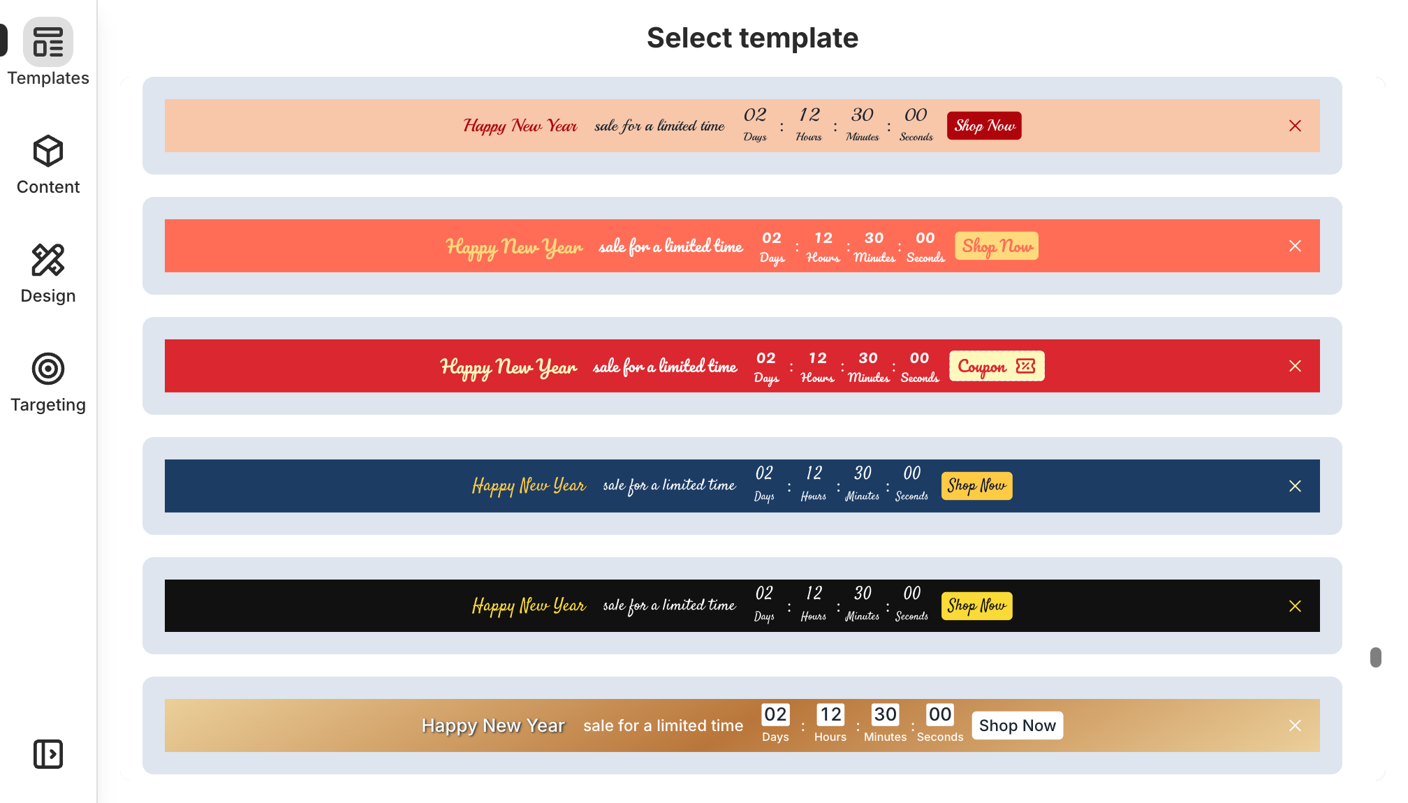Click Happy New Year text on red banner
1408x803 pixels.
coord(508,367)
